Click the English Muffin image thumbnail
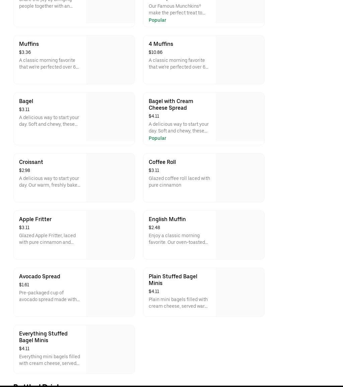This screenshot has width=343, height=387. click(x=240, y=235)
